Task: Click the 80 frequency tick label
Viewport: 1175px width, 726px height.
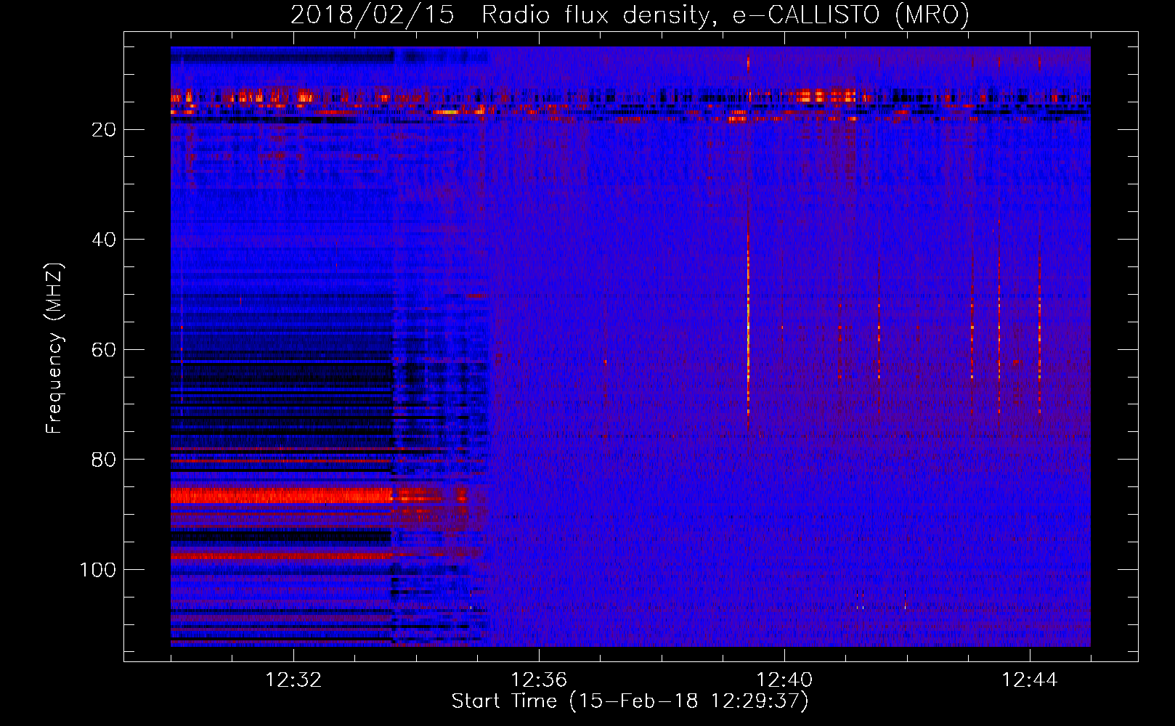Action: pyautogui.click(x=104, y=460)
